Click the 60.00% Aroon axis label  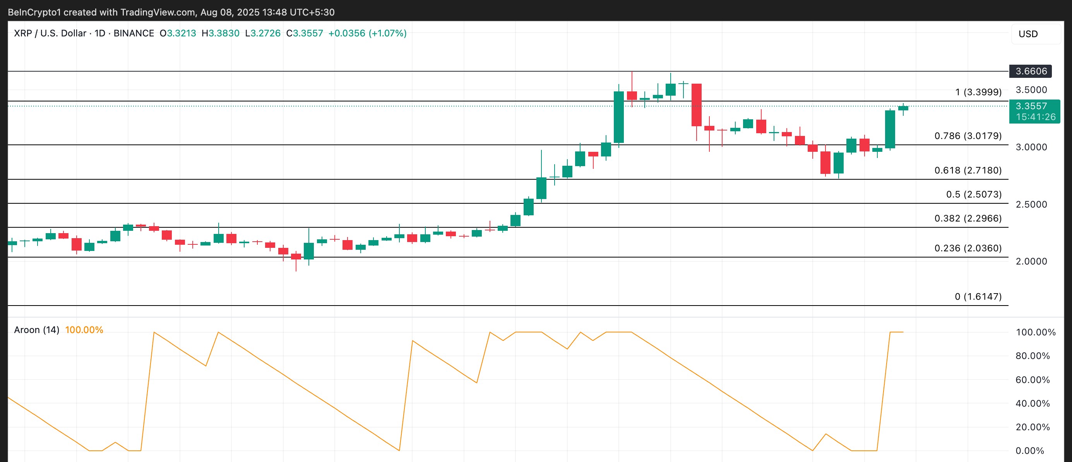pos(1033,380)
